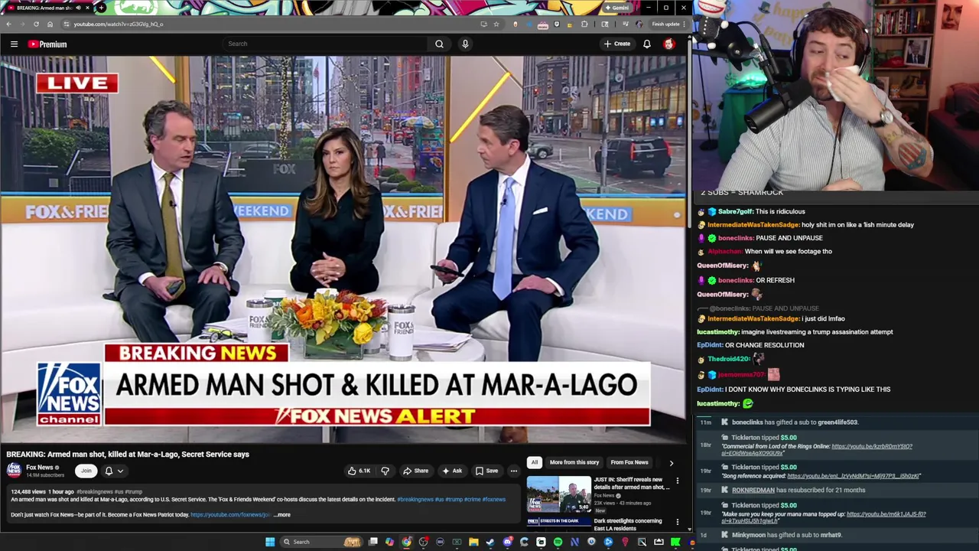Open the YouTube hamburger guide menu
The height and width of the screenshot is (551, 979).
coord(14,44)
